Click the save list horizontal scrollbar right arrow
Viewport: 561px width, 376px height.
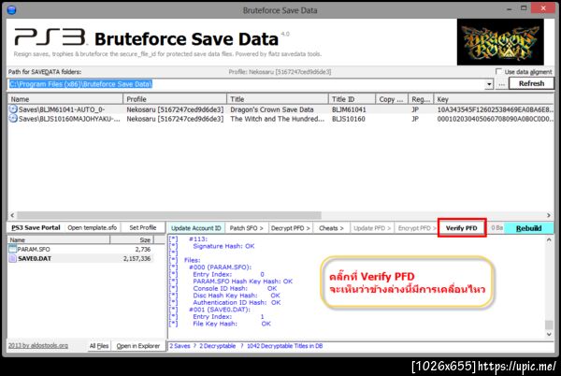pos(549,215)
